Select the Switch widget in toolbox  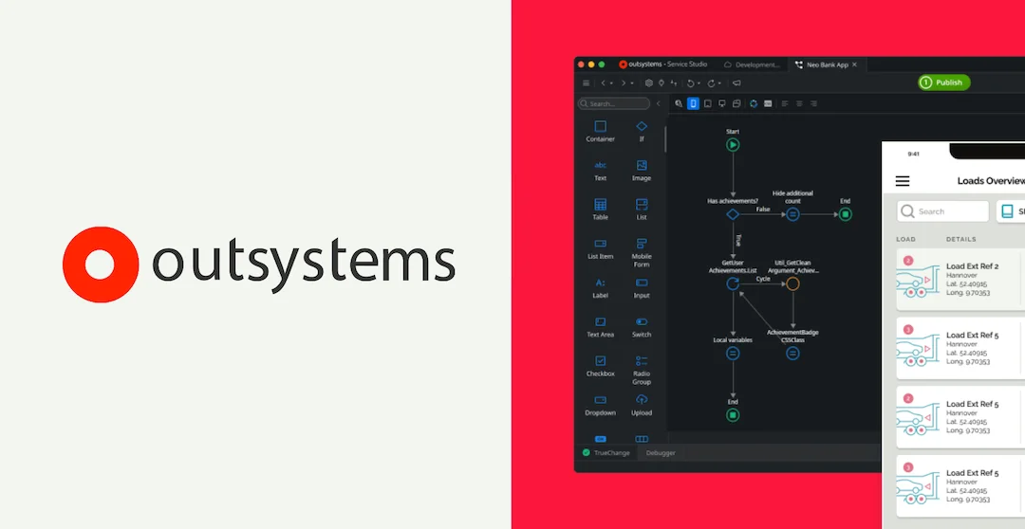[x=642, y=327]
